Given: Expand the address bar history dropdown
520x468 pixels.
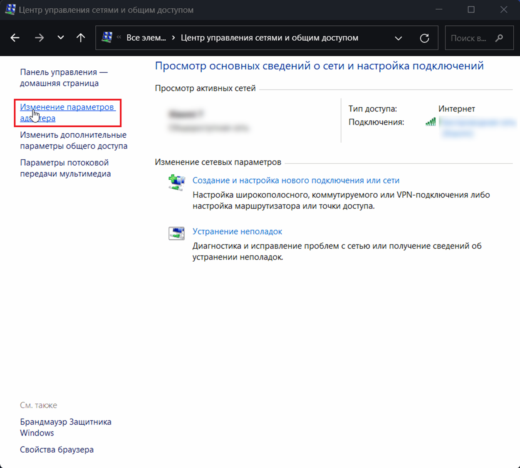Looking at the screenshot, I should pyautogui.click(x=398, y=38).
